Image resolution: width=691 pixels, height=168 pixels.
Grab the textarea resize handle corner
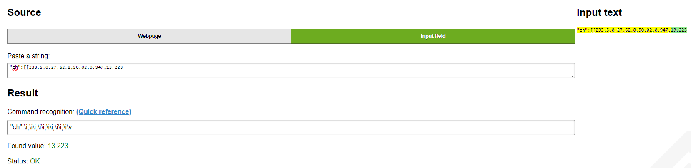pyautogui.click(x=573, y=76)
